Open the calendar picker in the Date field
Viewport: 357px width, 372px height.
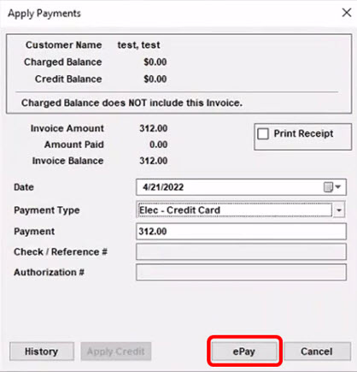coord(332,187)
